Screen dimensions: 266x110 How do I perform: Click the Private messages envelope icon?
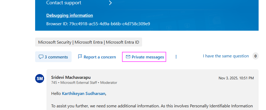[128, 57]
